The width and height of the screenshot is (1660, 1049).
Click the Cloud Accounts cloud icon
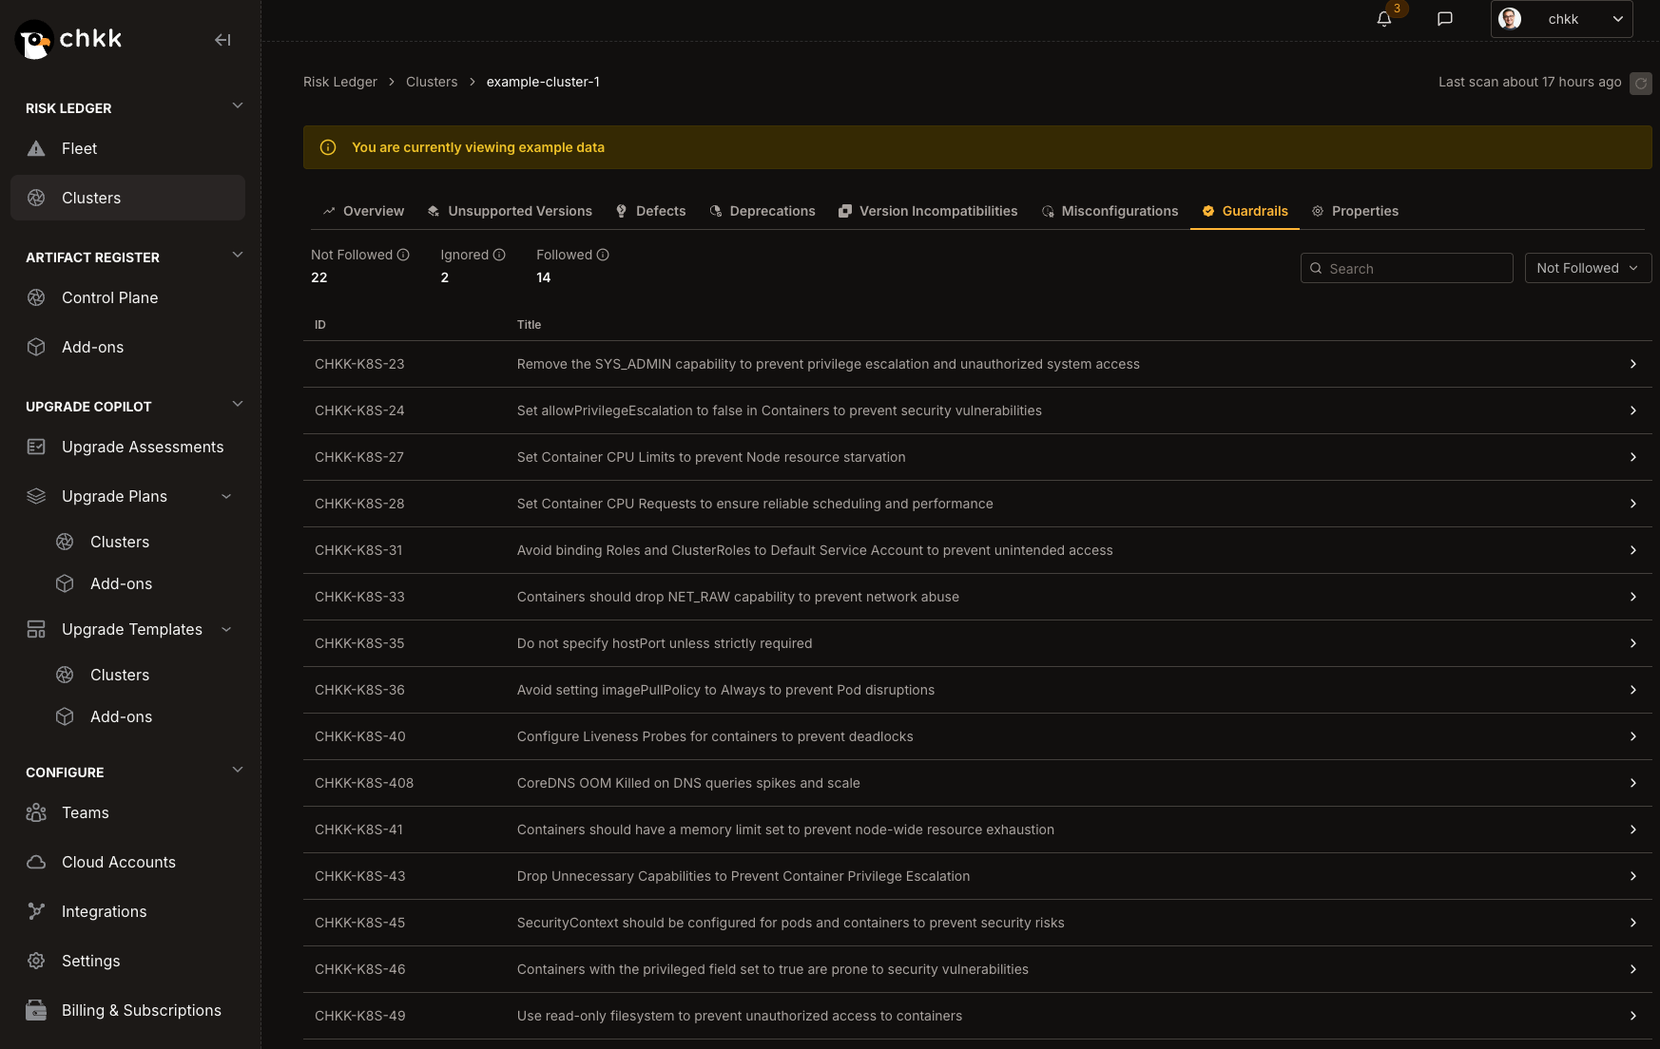(x=36, y=862)
